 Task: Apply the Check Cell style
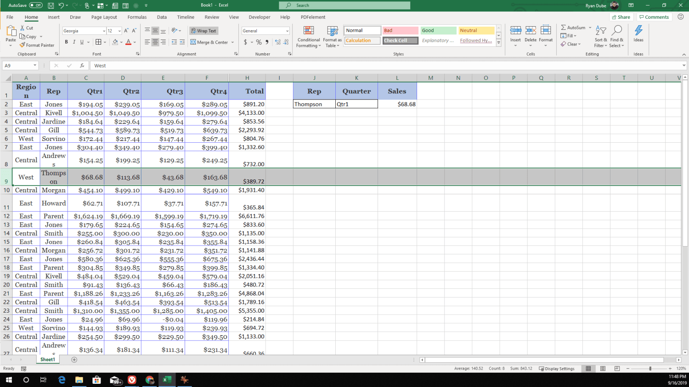[x=400, y=40]
